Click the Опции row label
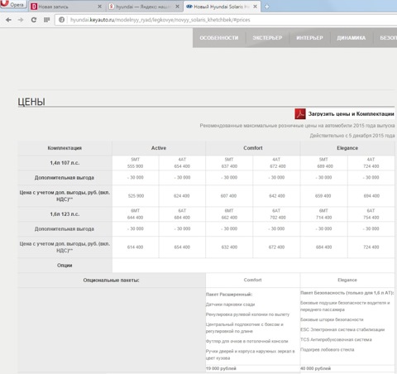The image size is (397, 374). (65, 266)
